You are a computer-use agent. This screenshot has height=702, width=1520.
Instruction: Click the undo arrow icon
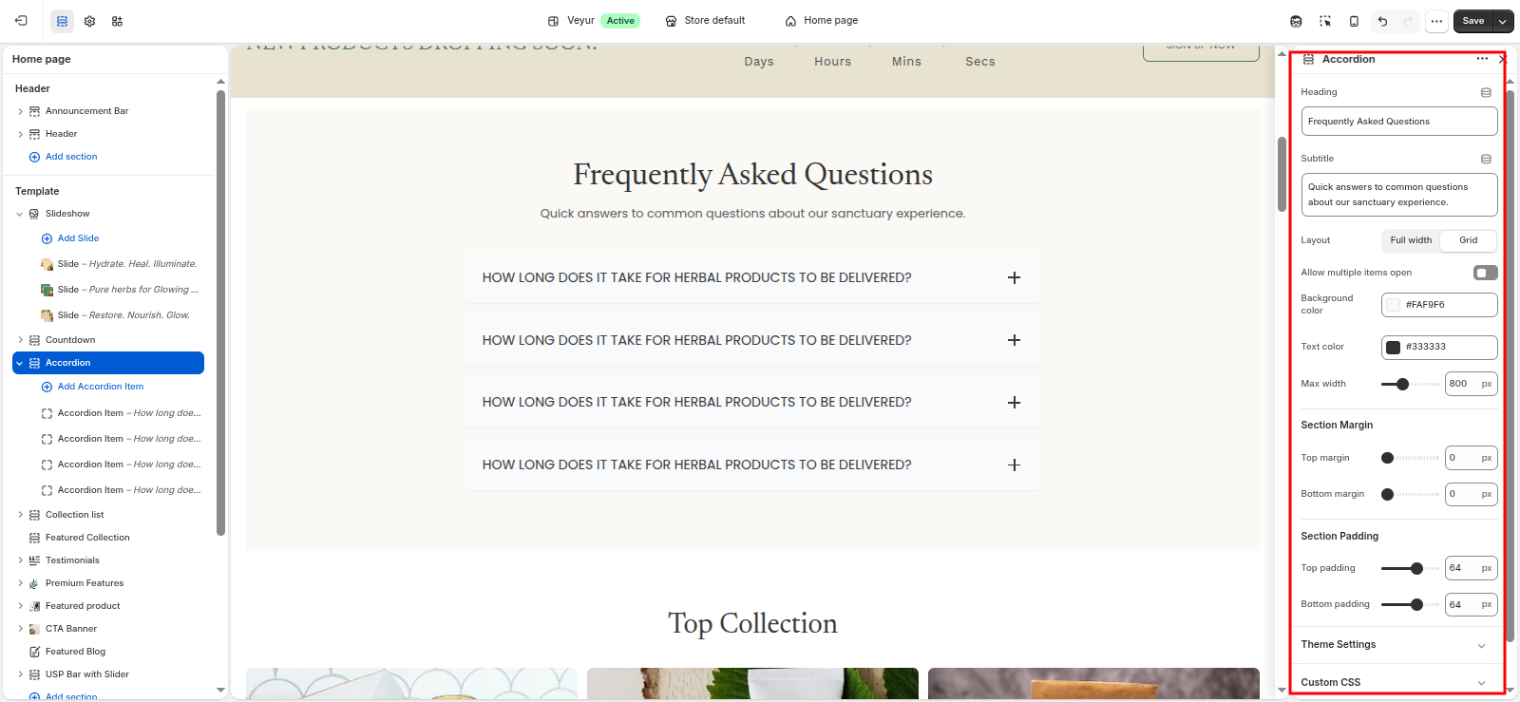tap(1382, 21)
